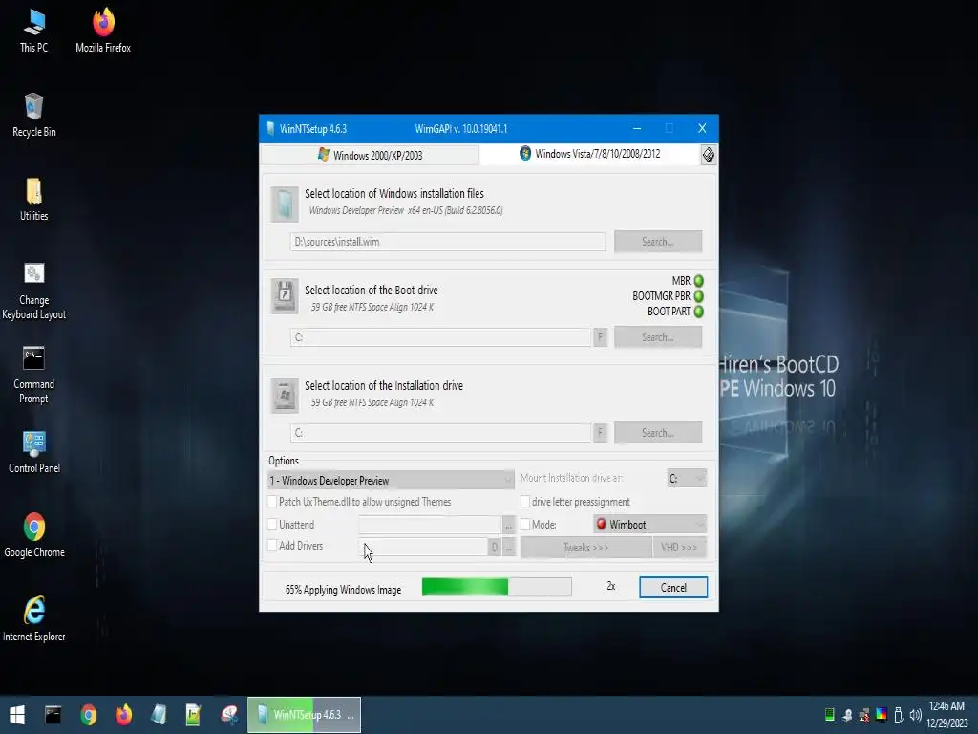
Task: Click the Windows Start button
Action: pyautogui.click(x=17, y=715)
